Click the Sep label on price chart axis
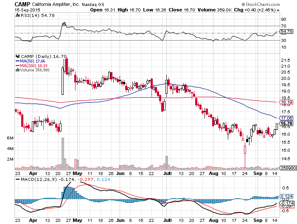The width and height of the screenshot is (297, 224). pyautogui.click(x=258, y=173)
